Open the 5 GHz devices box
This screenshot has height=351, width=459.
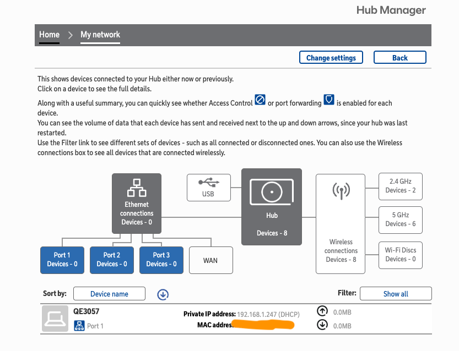[401, 220]
